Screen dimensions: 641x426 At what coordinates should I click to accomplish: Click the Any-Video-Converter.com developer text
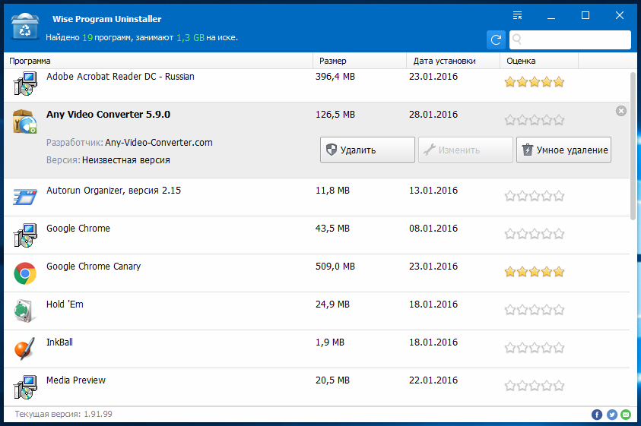pos(159,143)
